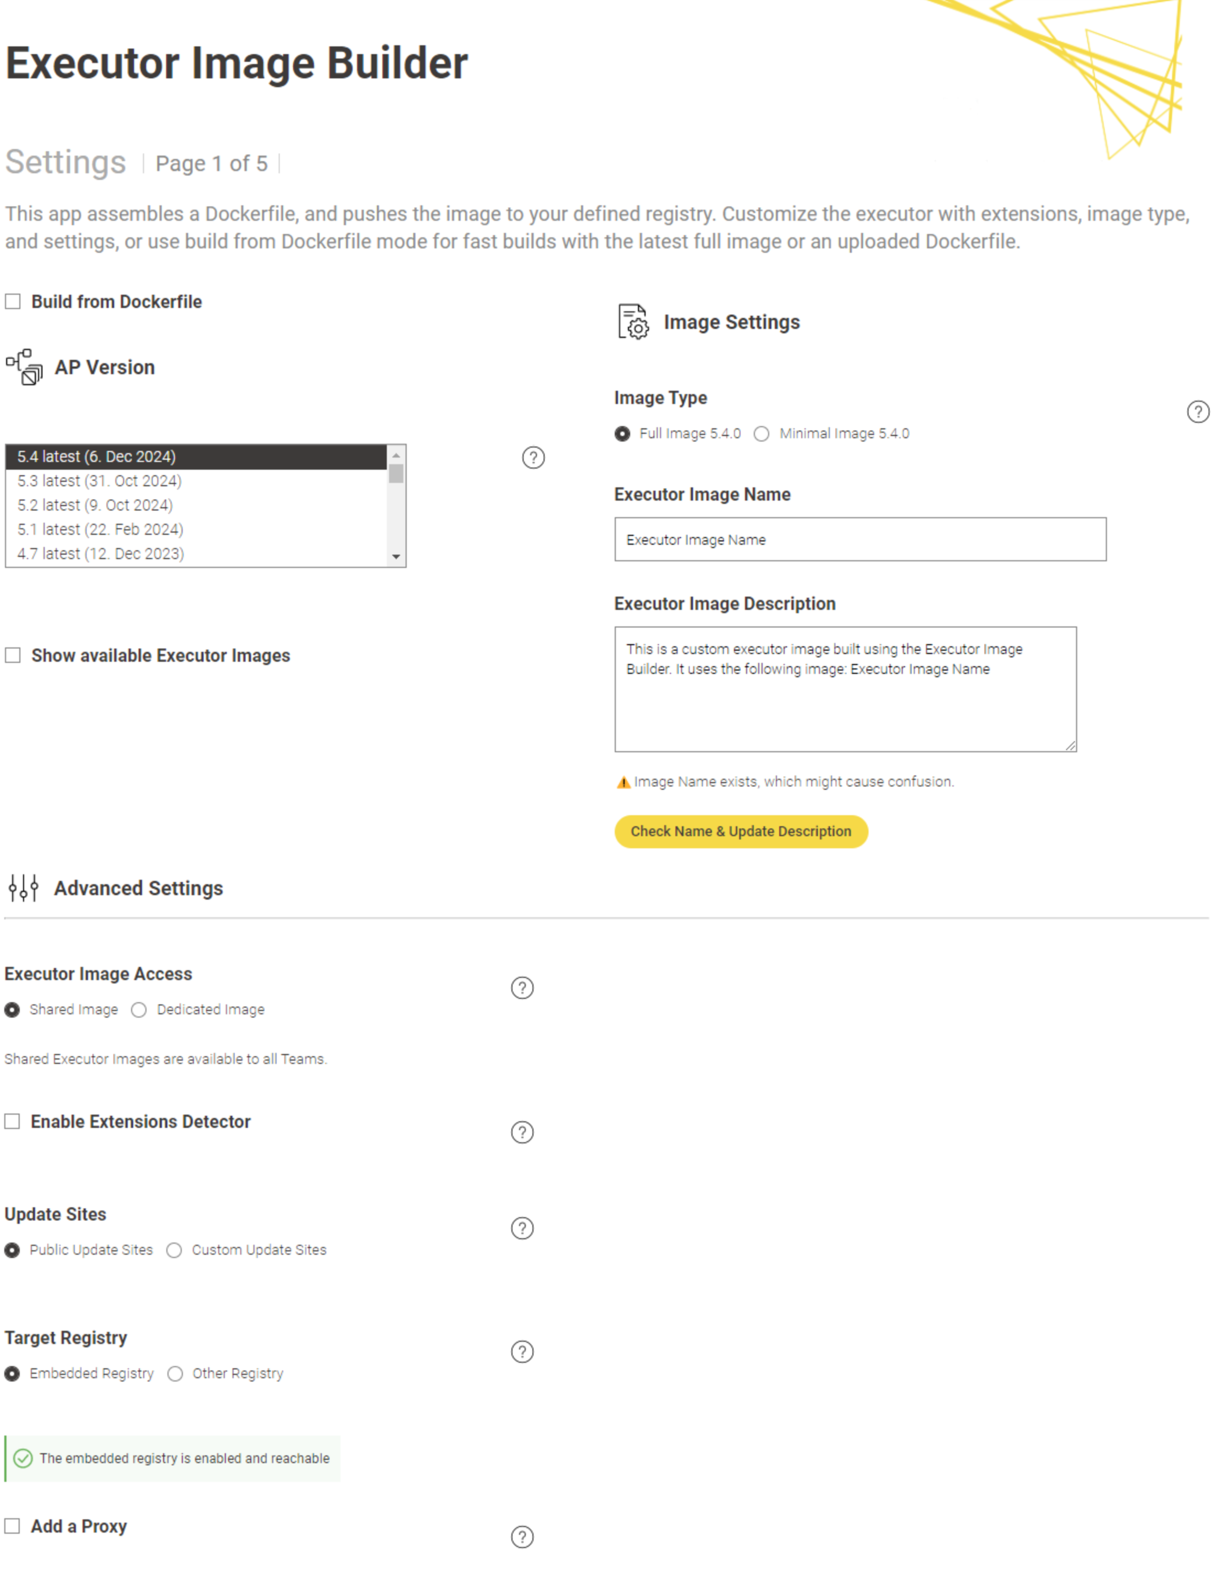Click the Image Settings gear document icon
The height and width of the screenshot is (1580, 1214).
pos(633,321)
